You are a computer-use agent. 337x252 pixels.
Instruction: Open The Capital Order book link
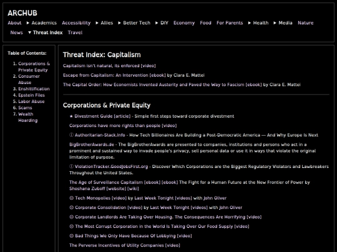pyautogui.click(x=154, y=85)
